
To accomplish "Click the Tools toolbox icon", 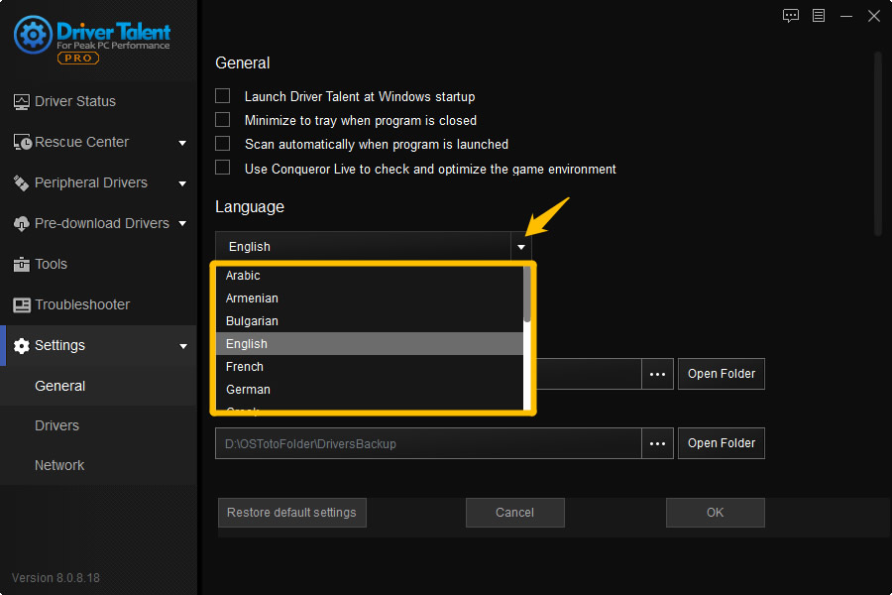I will [x=22, y=264].
